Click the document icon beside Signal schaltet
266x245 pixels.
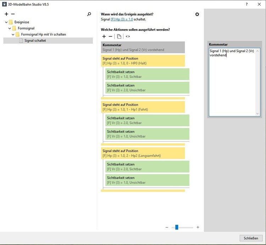[x=21, y=40]
